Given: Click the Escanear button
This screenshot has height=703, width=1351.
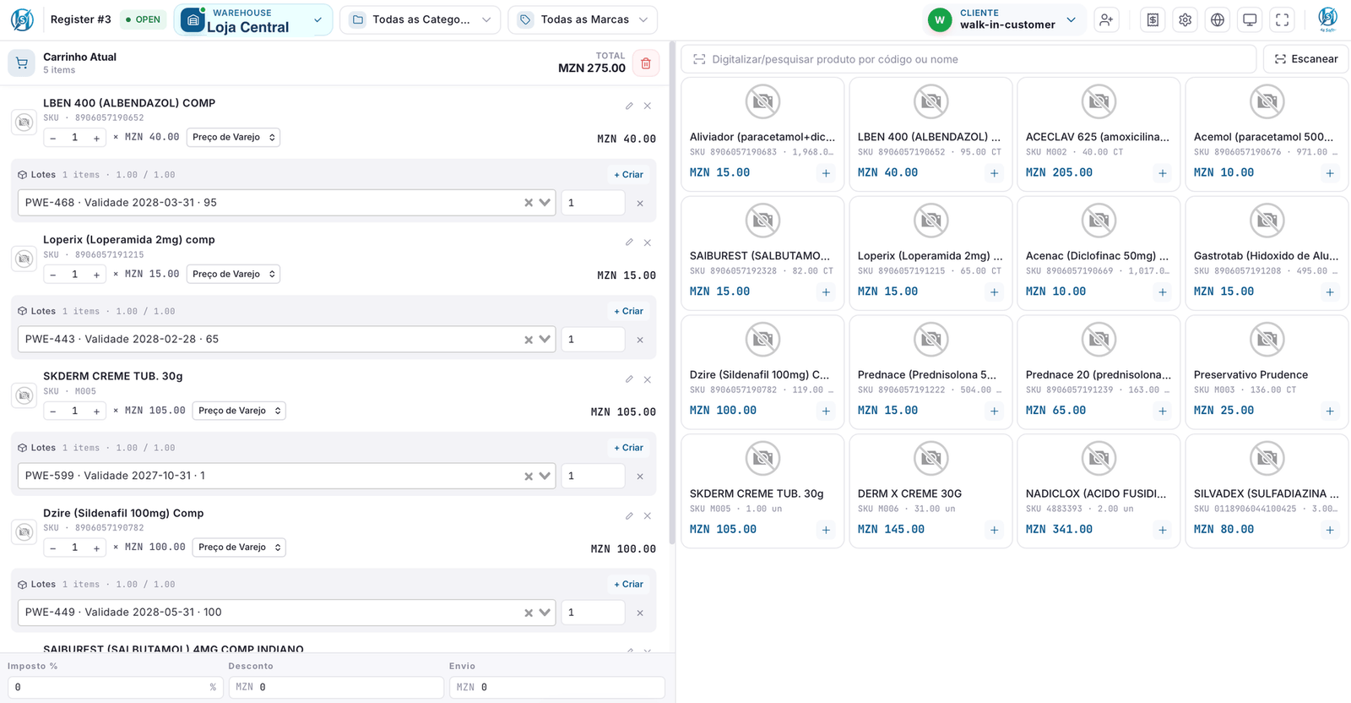Looking at the screenshot, I should (x=1305, y=59).
